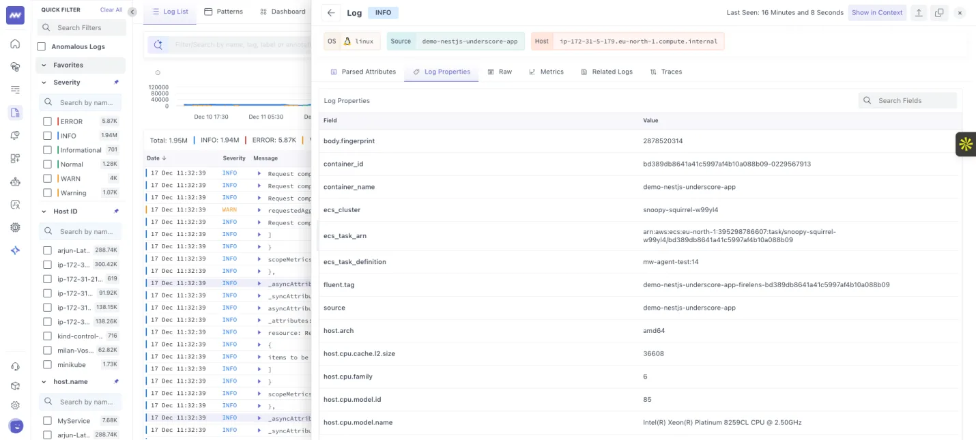Open the chip-shaped icon in sidebar
Image resolution: width=976 pixels, height=440 pixels.
(15, 227)
